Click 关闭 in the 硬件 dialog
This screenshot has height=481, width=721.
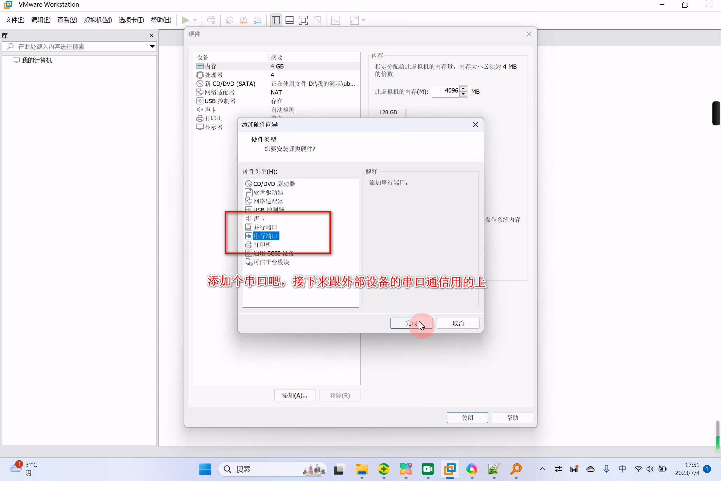click(467, 418)
